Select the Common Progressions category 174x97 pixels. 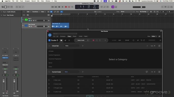tap(54, 55)
